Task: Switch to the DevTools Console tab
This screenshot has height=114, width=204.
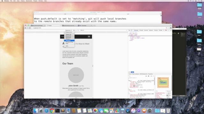Action: point(141,30)
